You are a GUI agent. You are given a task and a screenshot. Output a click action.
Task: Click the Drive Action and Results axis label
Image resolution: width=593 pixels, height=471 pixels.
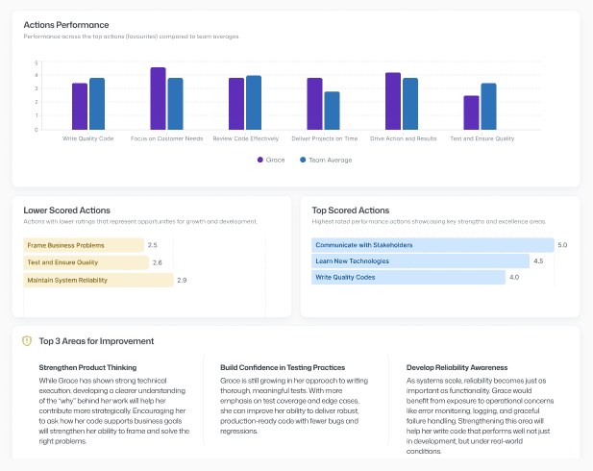pos(403,138)
